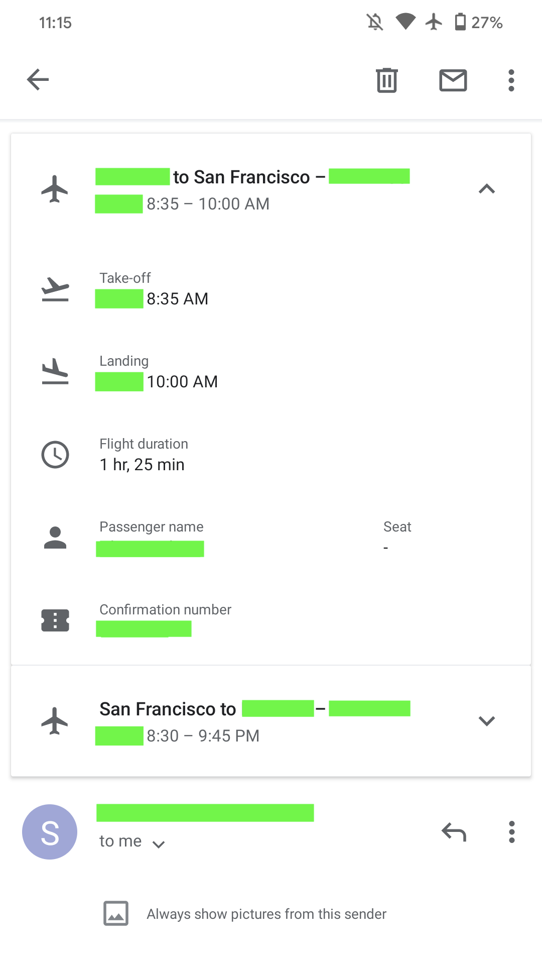
Task: Tap the landing plane icon
Action: (x=55, y=372)
